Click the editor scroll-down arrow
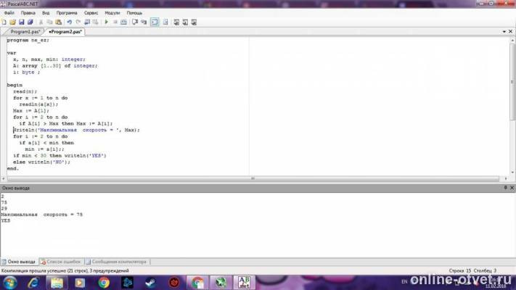The height and width of the screenshot is (290, 516). pos(512,173)
